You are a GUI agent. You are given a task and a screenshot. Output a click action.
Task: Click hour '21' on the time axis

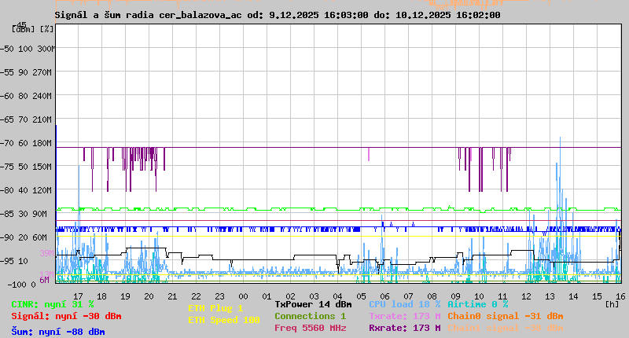172,296
